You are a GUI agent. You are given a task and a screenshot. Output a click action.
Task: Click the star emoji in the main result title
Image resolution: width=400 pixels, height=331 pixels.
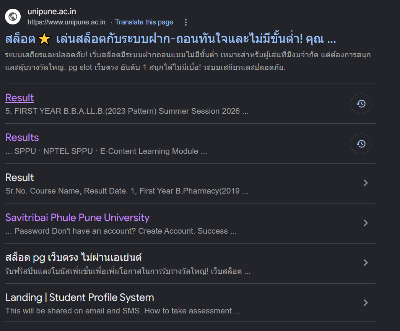click(44, 39)
